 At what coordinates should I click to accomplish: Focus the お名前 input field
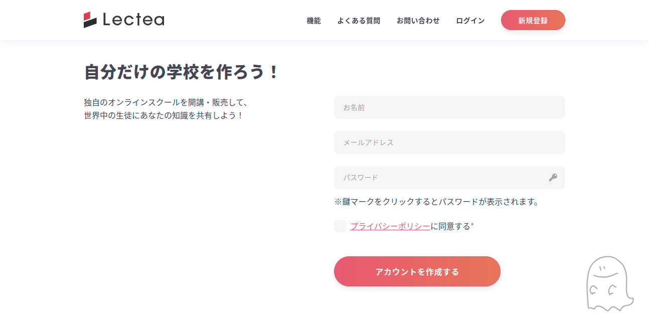(449, 107)
